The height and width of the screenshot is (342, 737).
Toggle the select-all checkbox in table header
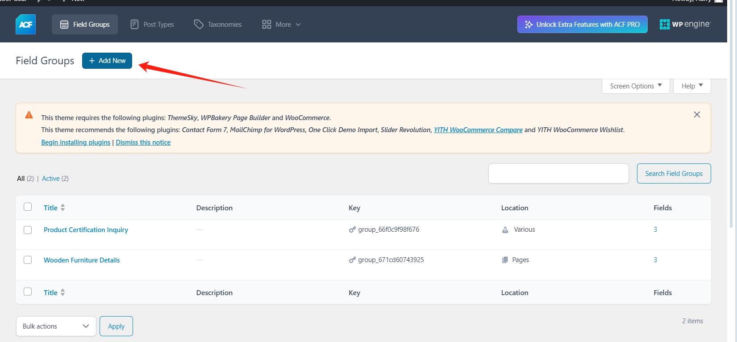coord(28,207)
